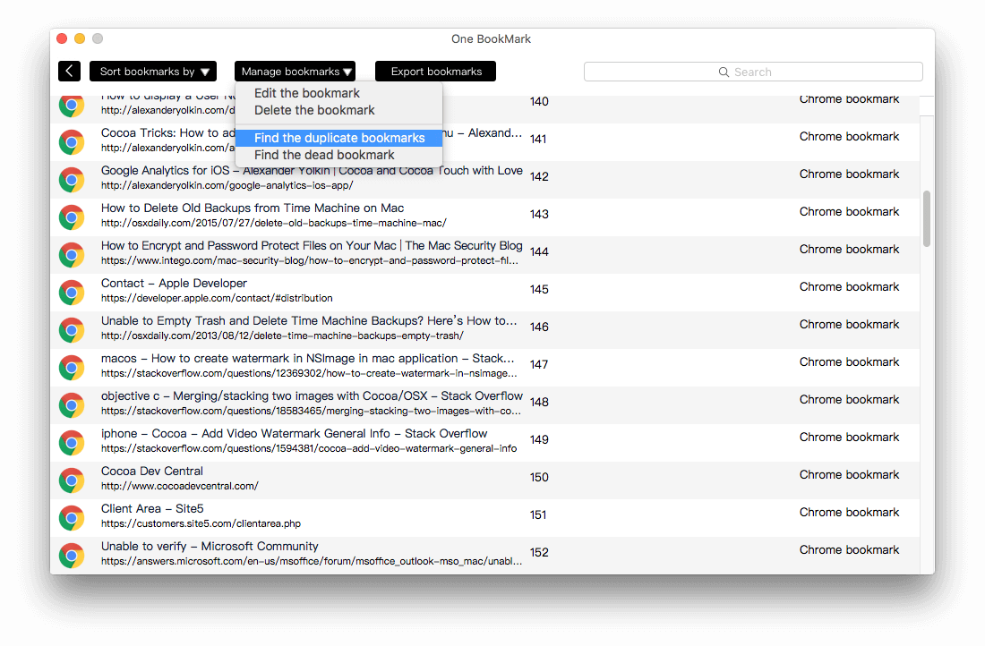This screenshot has height=646, width=985.
Task: Click 'Chrome bookmark' label in row 141
Action: (x=849, y=136)
